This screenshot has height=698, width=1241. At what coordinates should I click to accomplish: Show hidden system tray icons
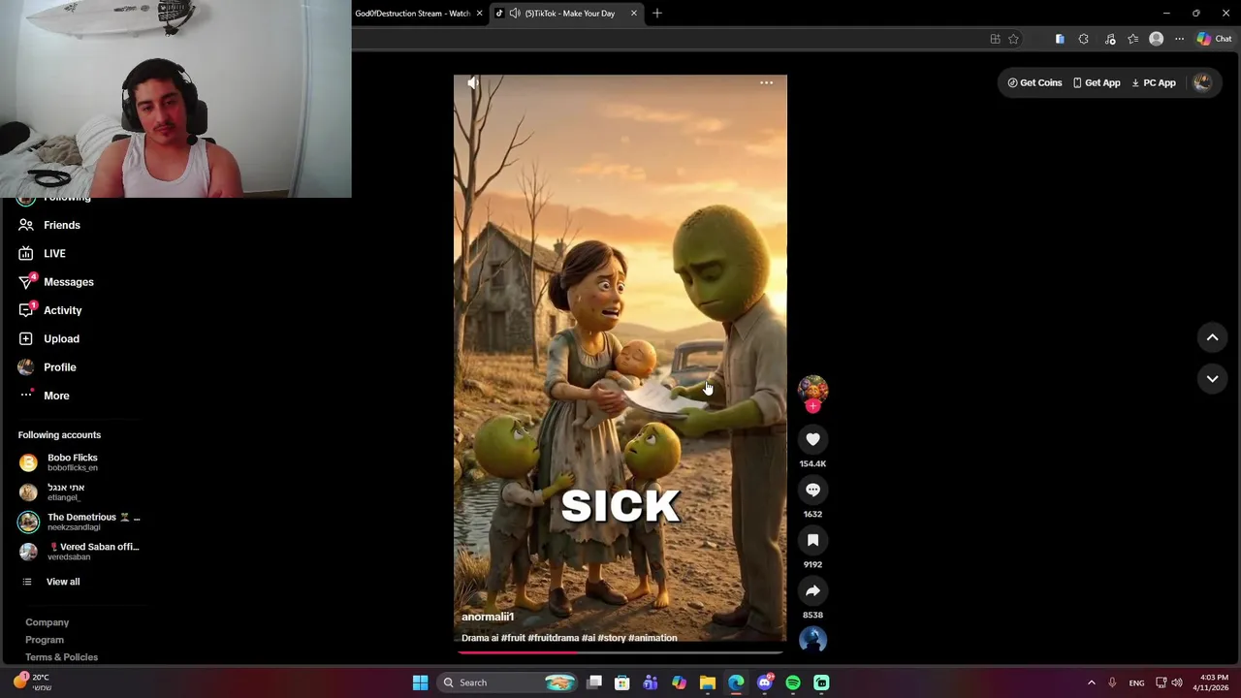pyautogui.click(x=1091, y=682)
